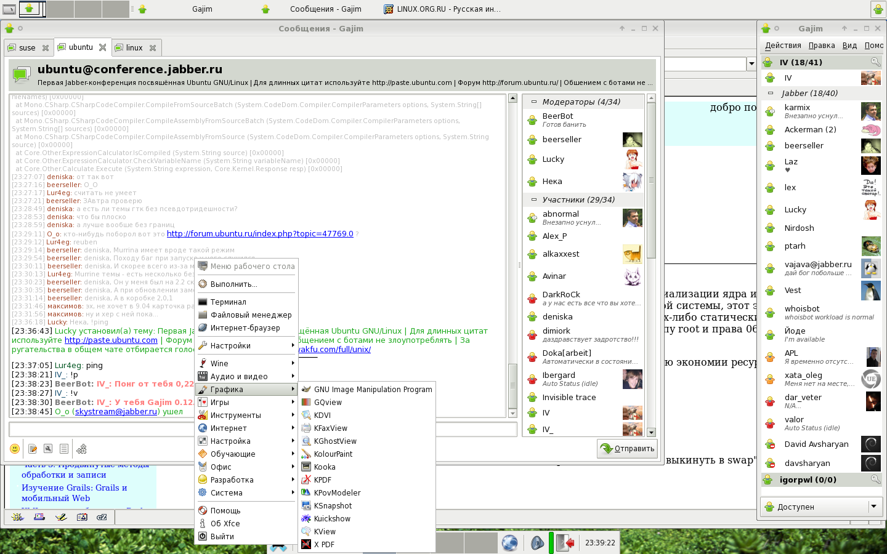
Task: Click the show-desktop icon at top-left panel
Action: 9,9
